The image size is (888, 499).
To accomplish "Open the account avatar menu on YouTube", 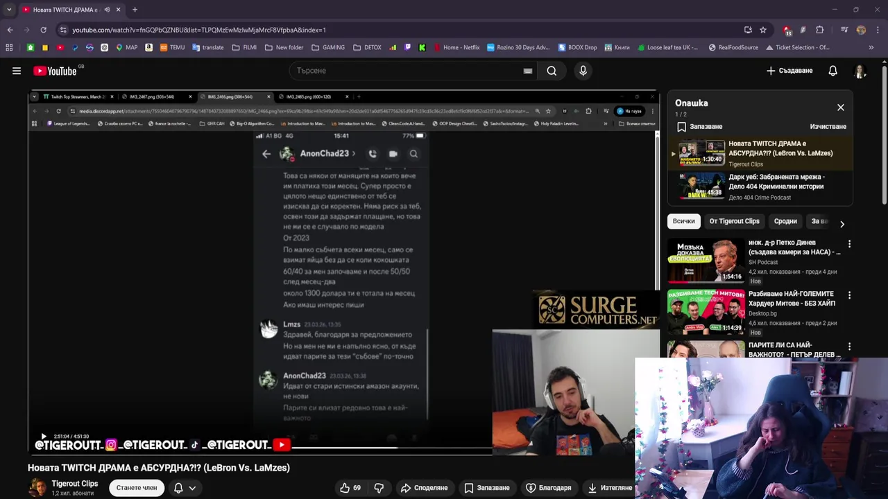I will [x=860, y=71].
